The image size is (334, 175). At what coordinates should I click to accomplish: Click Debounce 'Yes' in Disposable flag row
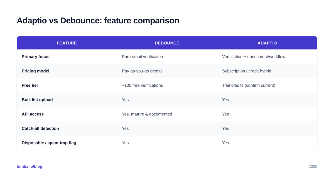point(125,143)
